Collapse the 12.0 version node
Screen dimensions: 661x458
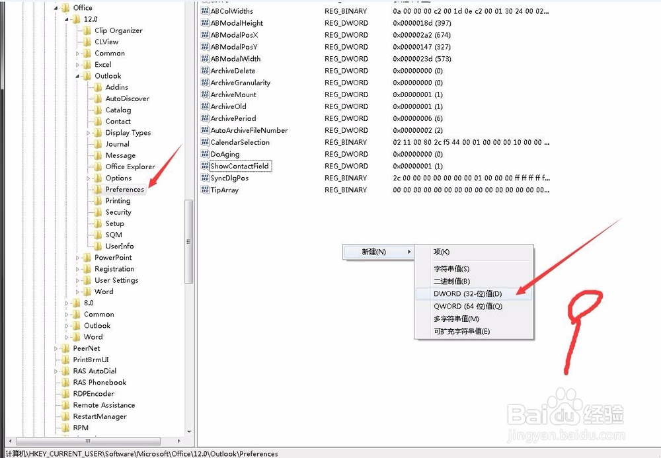point(67,19)
